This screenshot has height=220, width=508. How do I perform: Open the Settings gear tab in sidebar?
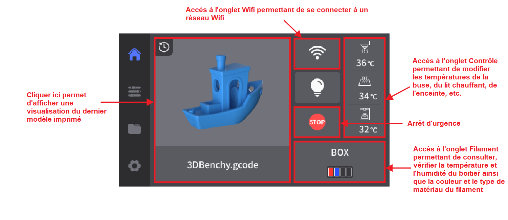tap(134, 166)
